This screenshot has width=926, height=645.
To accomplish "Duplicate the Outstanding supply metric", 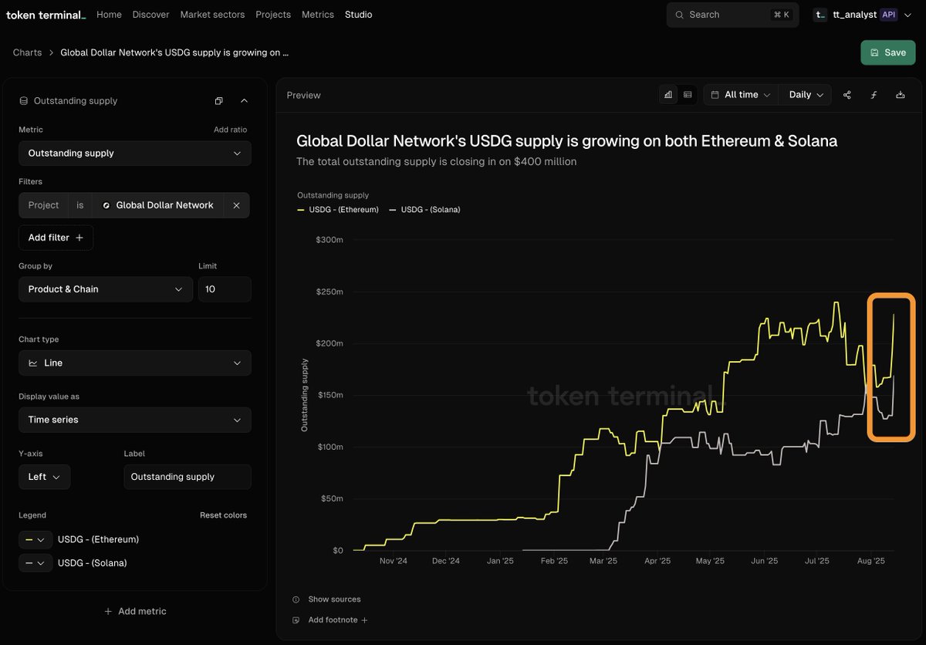I will click(x=219, y=101).
